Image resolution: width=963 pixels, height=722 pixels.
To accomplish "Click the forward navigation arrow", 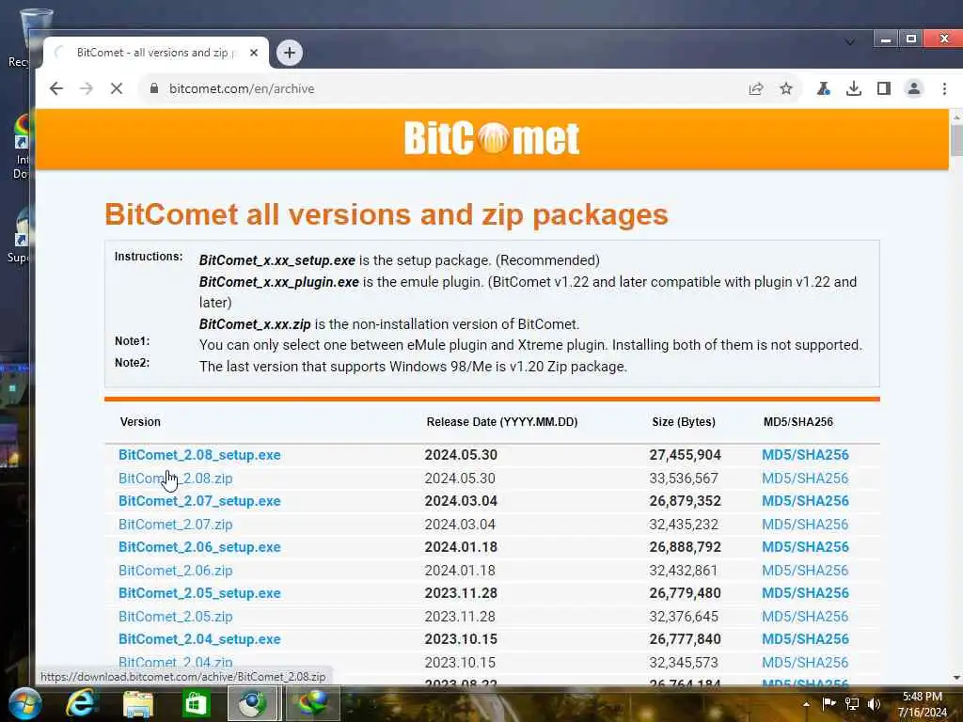I will 86,88.
